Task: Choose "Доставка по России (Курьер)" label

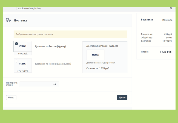Action: click(50, 46)
